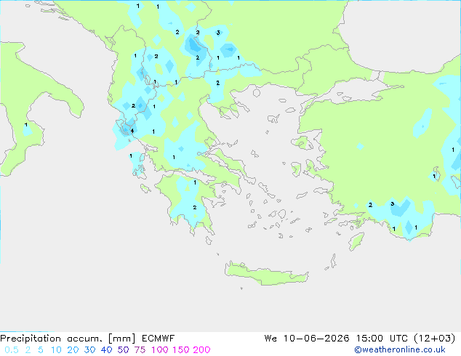Click the '(12+03)' forecast offset text
This screenshot has height=356, width=461.
click(x=435, y=339)
